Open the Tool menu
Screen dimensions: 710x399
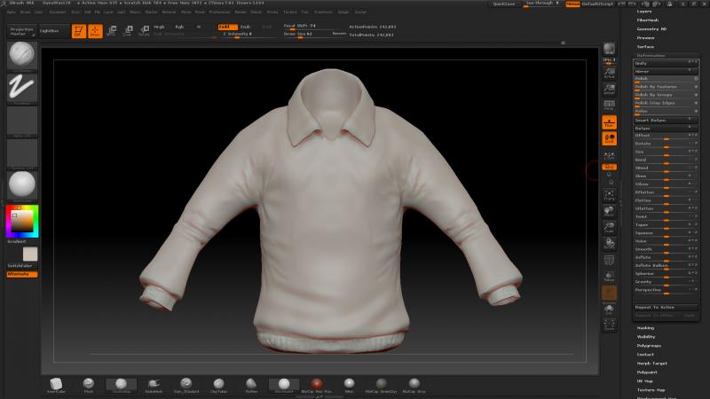304,12
